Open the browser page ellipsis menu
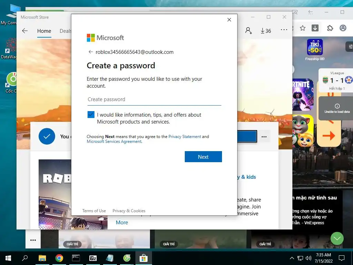Image resolution: width=353 pixels, height=265 pixels. [33, 240]
